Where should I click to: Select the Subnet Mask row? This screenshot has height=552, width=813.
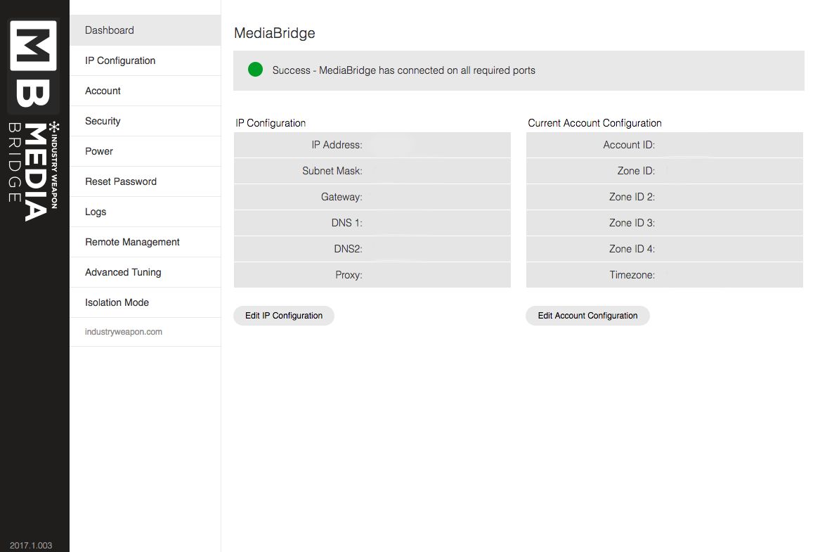[x=372, y=171]
